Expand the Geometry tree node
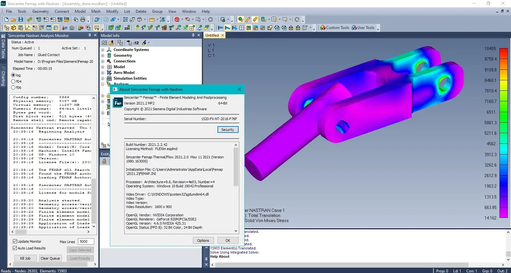Viewport: 511px width, 273px height. coord(103,55)
